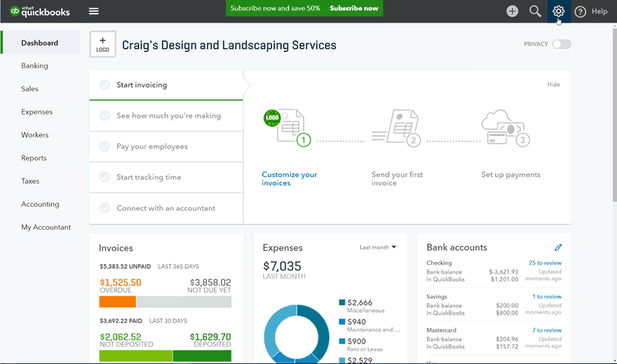Click the Search magnifier icon

(535, 11)
